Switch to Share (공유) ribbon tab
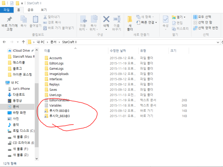The image size is (223, 167). point(30,10)
